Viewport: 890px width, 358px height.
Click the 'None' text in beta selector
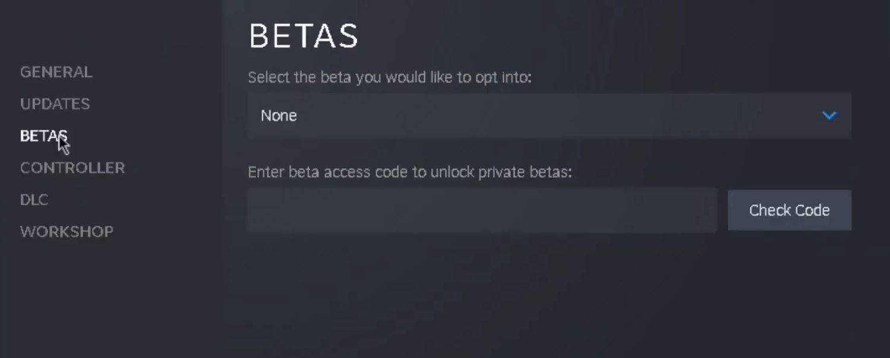(279, 116)
